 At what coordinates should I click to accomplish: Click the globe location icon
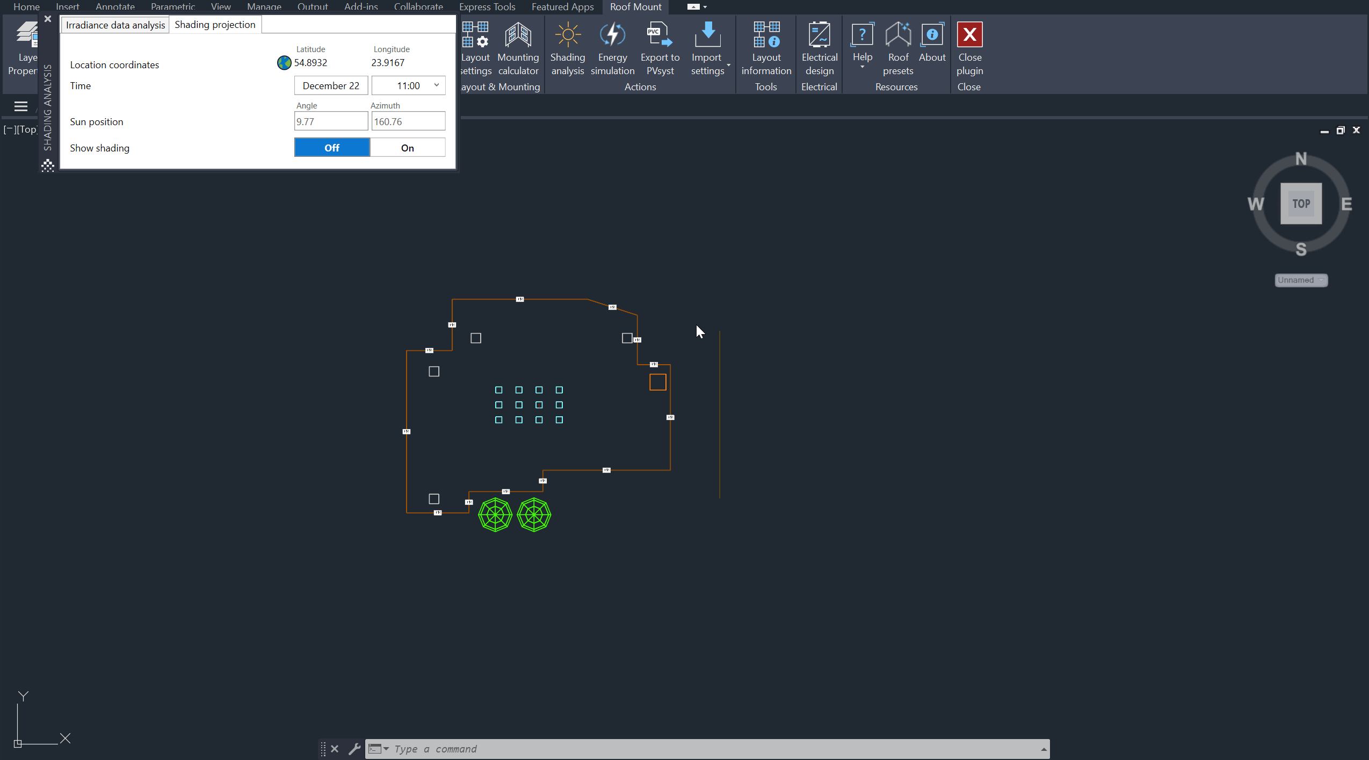click(284, 63)
